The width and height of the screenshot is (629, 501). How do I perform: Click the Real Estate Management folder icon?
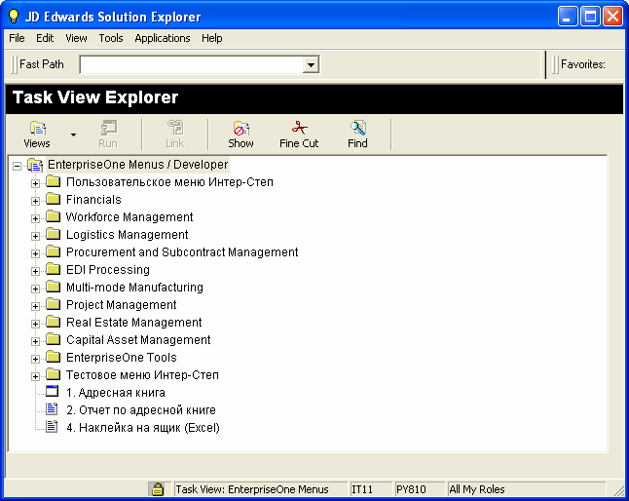(x=53, y=322)
